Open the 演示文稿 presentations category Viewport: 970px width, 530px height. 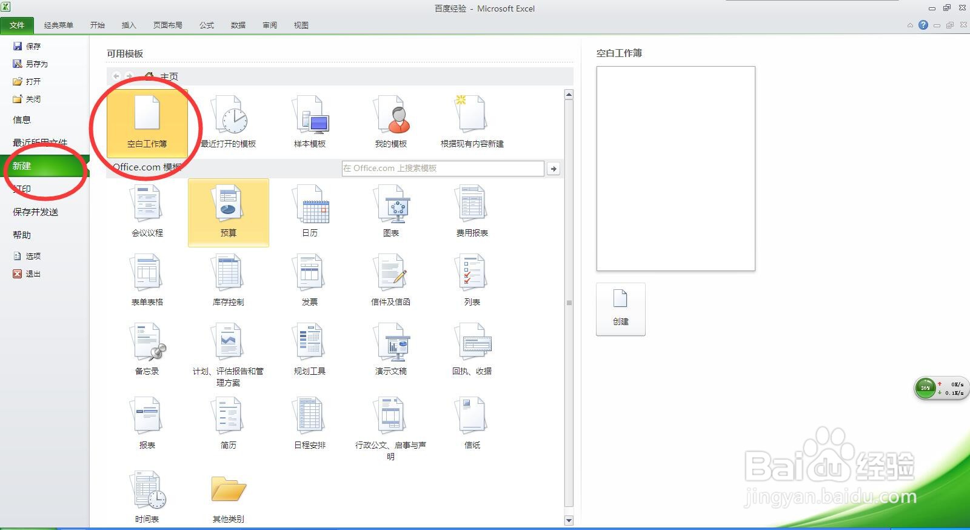(391, 350)
